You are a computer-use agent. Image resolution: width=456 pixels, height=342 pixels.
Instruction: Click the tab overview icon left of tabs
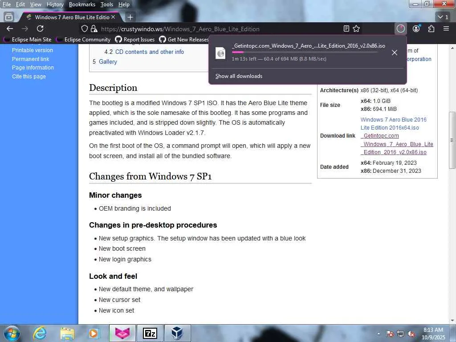tap(9, 17)
